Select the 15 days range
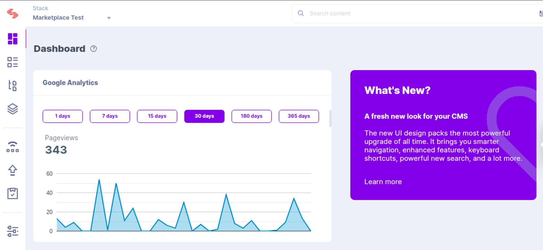 [157, 116]
